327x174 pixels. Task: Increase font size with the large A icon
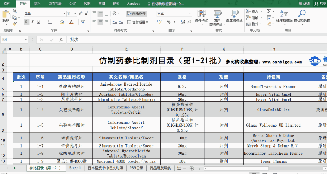click(80, 14)
